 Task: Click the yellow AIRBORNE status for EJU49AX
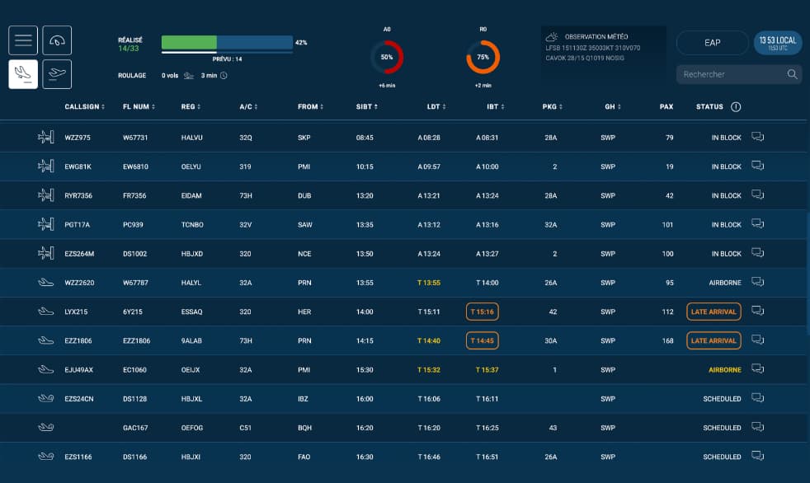pyautogui.click(x=725, y=370)
